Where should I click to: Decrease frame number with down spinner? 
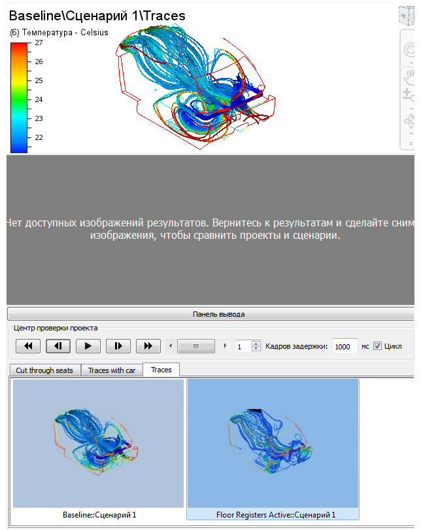[256, 349]
